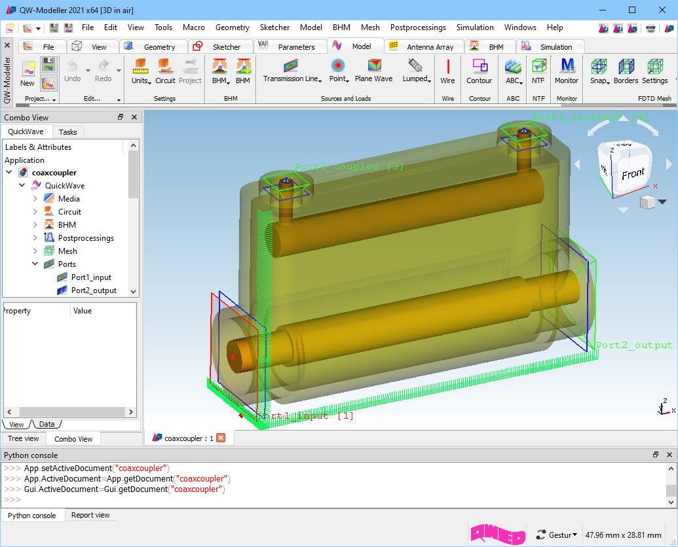Switch to the Antenna Array ribbon tab
Screen dimensions: 678x547
[429, 47]
